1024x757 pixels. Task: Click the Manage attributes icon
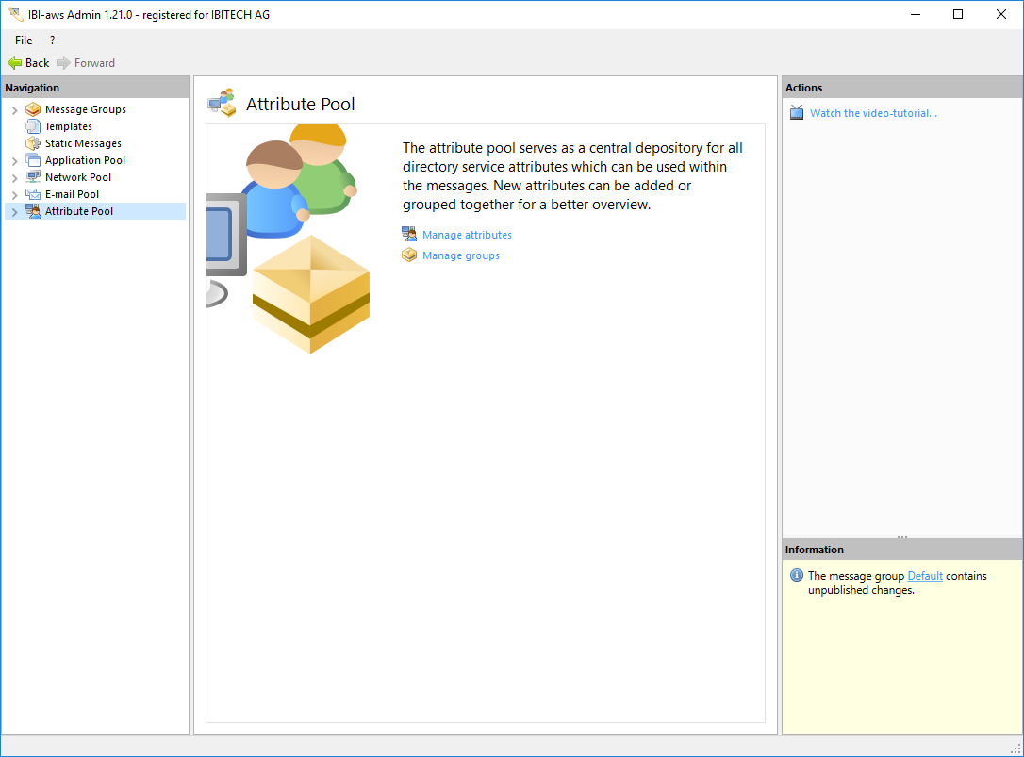coord(409,235)
